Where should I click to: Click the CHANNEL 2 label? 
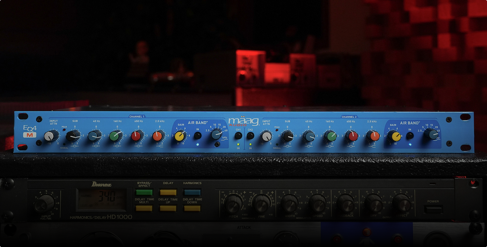click(x=349, y=117)
